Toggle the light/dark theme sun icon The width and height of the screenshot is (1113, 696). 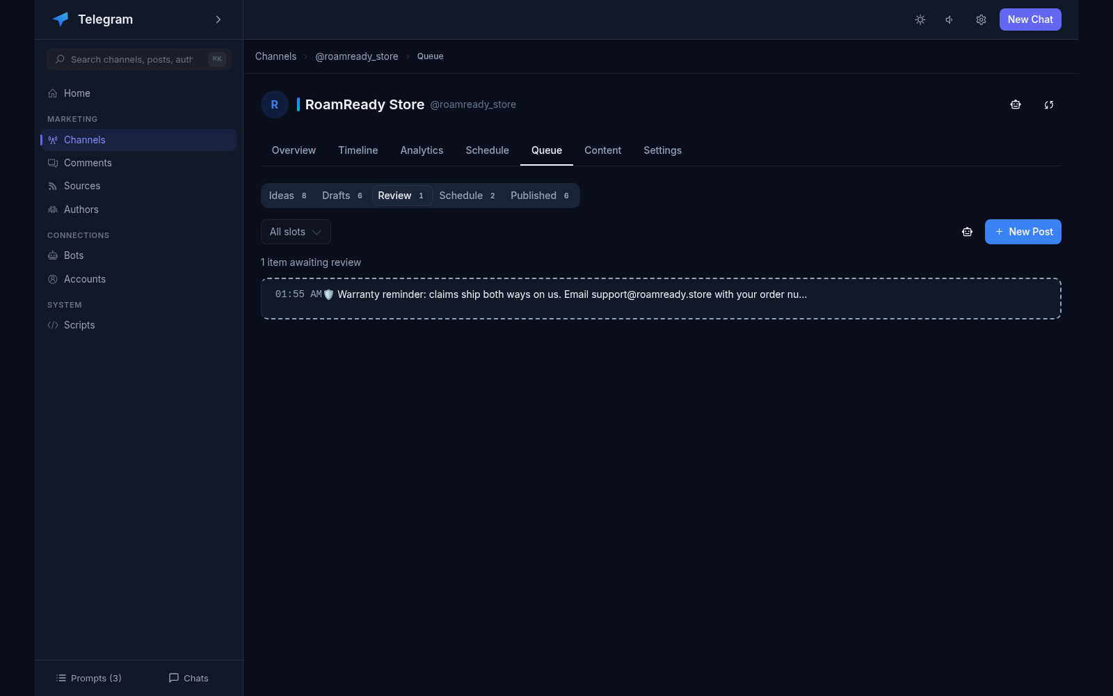[920, 19]
